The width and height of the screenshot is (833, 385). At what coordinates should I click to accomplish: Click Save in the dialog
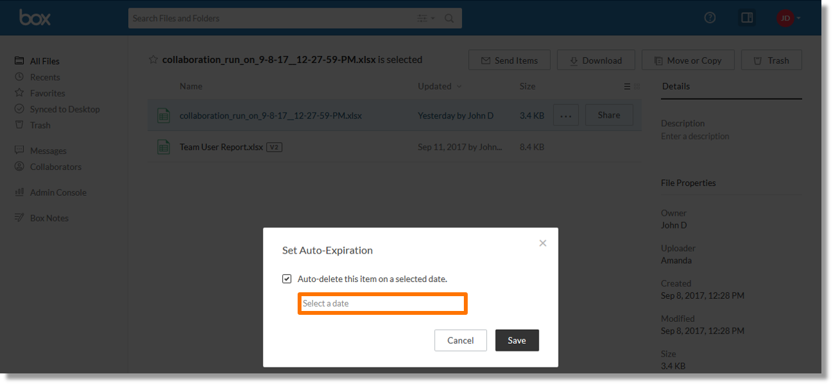(x=517, y=341)
